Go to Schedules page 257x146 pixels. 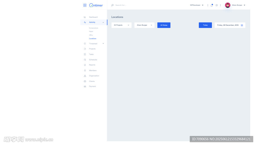pyautogui.click(x=93, y=60)
